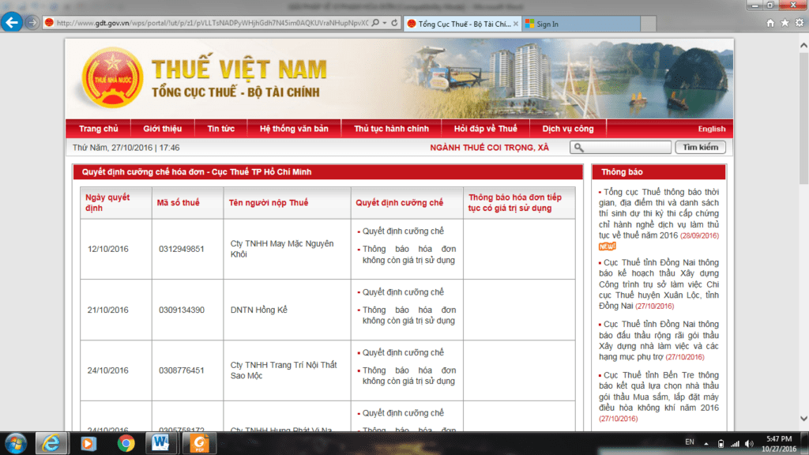Focus the site search input field
Viewport: 809px width, 455px height.
pyautogui.click(x=621, y=148)
